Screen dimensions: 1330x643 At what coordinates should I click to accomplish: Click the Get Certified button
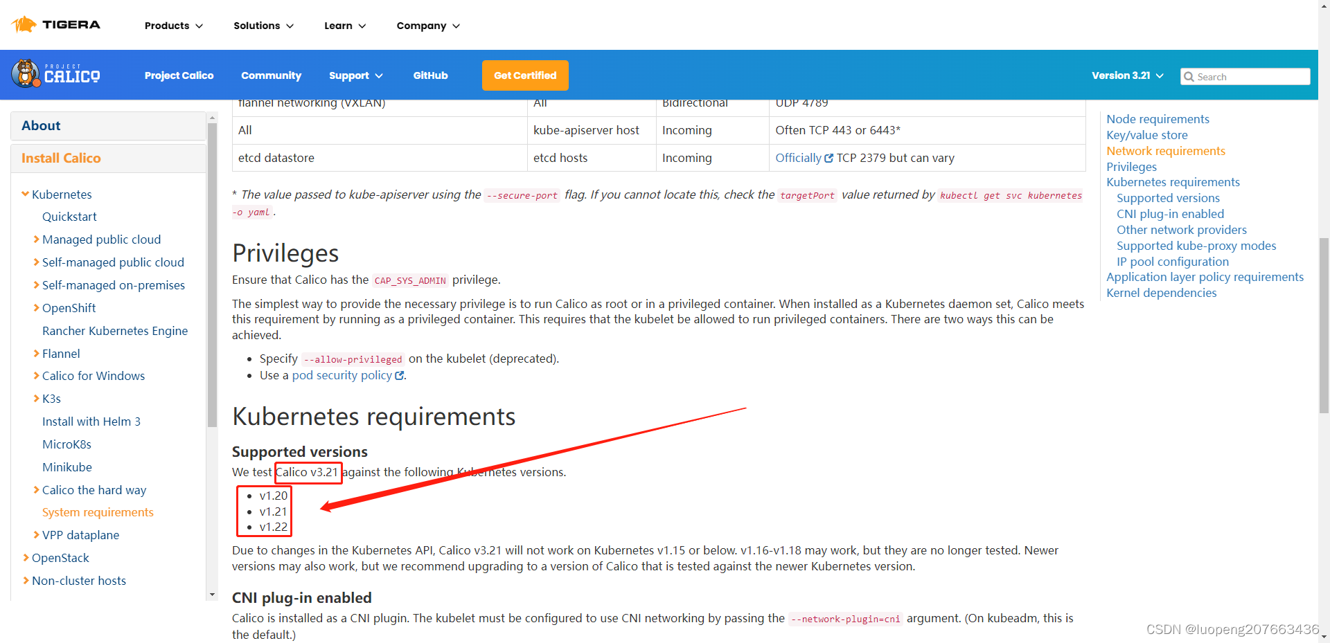(525, 75)
